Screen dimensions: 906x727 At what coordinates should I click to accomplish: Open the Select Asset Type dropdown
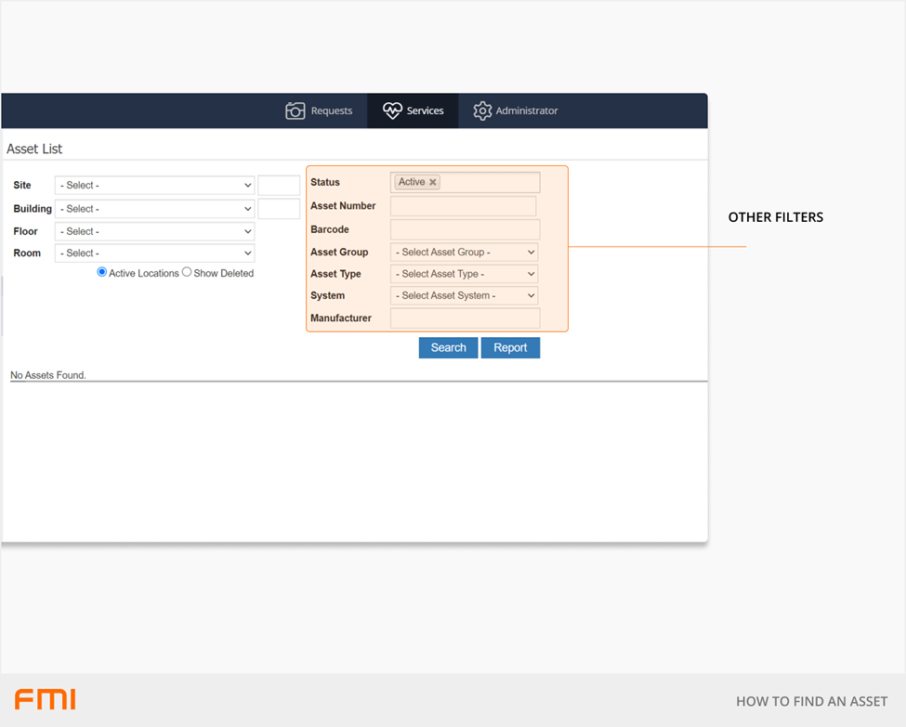[464, 274]
